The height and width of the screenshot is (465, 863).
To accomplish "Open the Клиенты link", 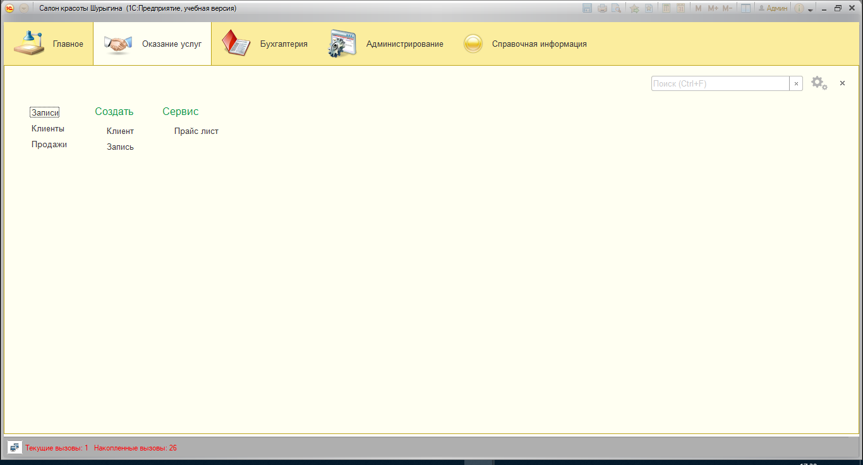I will (48, 128).
